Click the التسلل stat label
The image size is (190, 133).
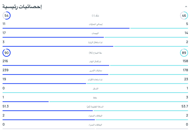(x=95, y=88)
